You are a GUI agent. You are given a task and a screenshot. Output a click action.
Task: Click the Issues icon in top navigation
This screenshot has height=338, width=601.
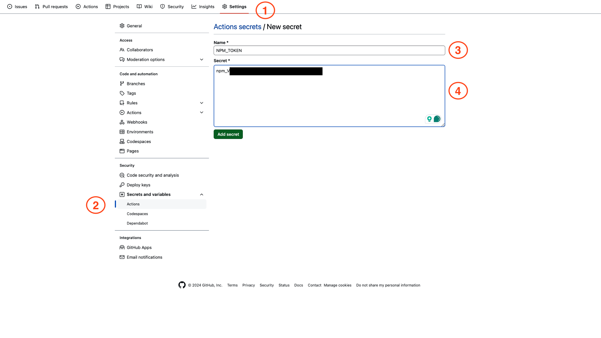[9, 6]
